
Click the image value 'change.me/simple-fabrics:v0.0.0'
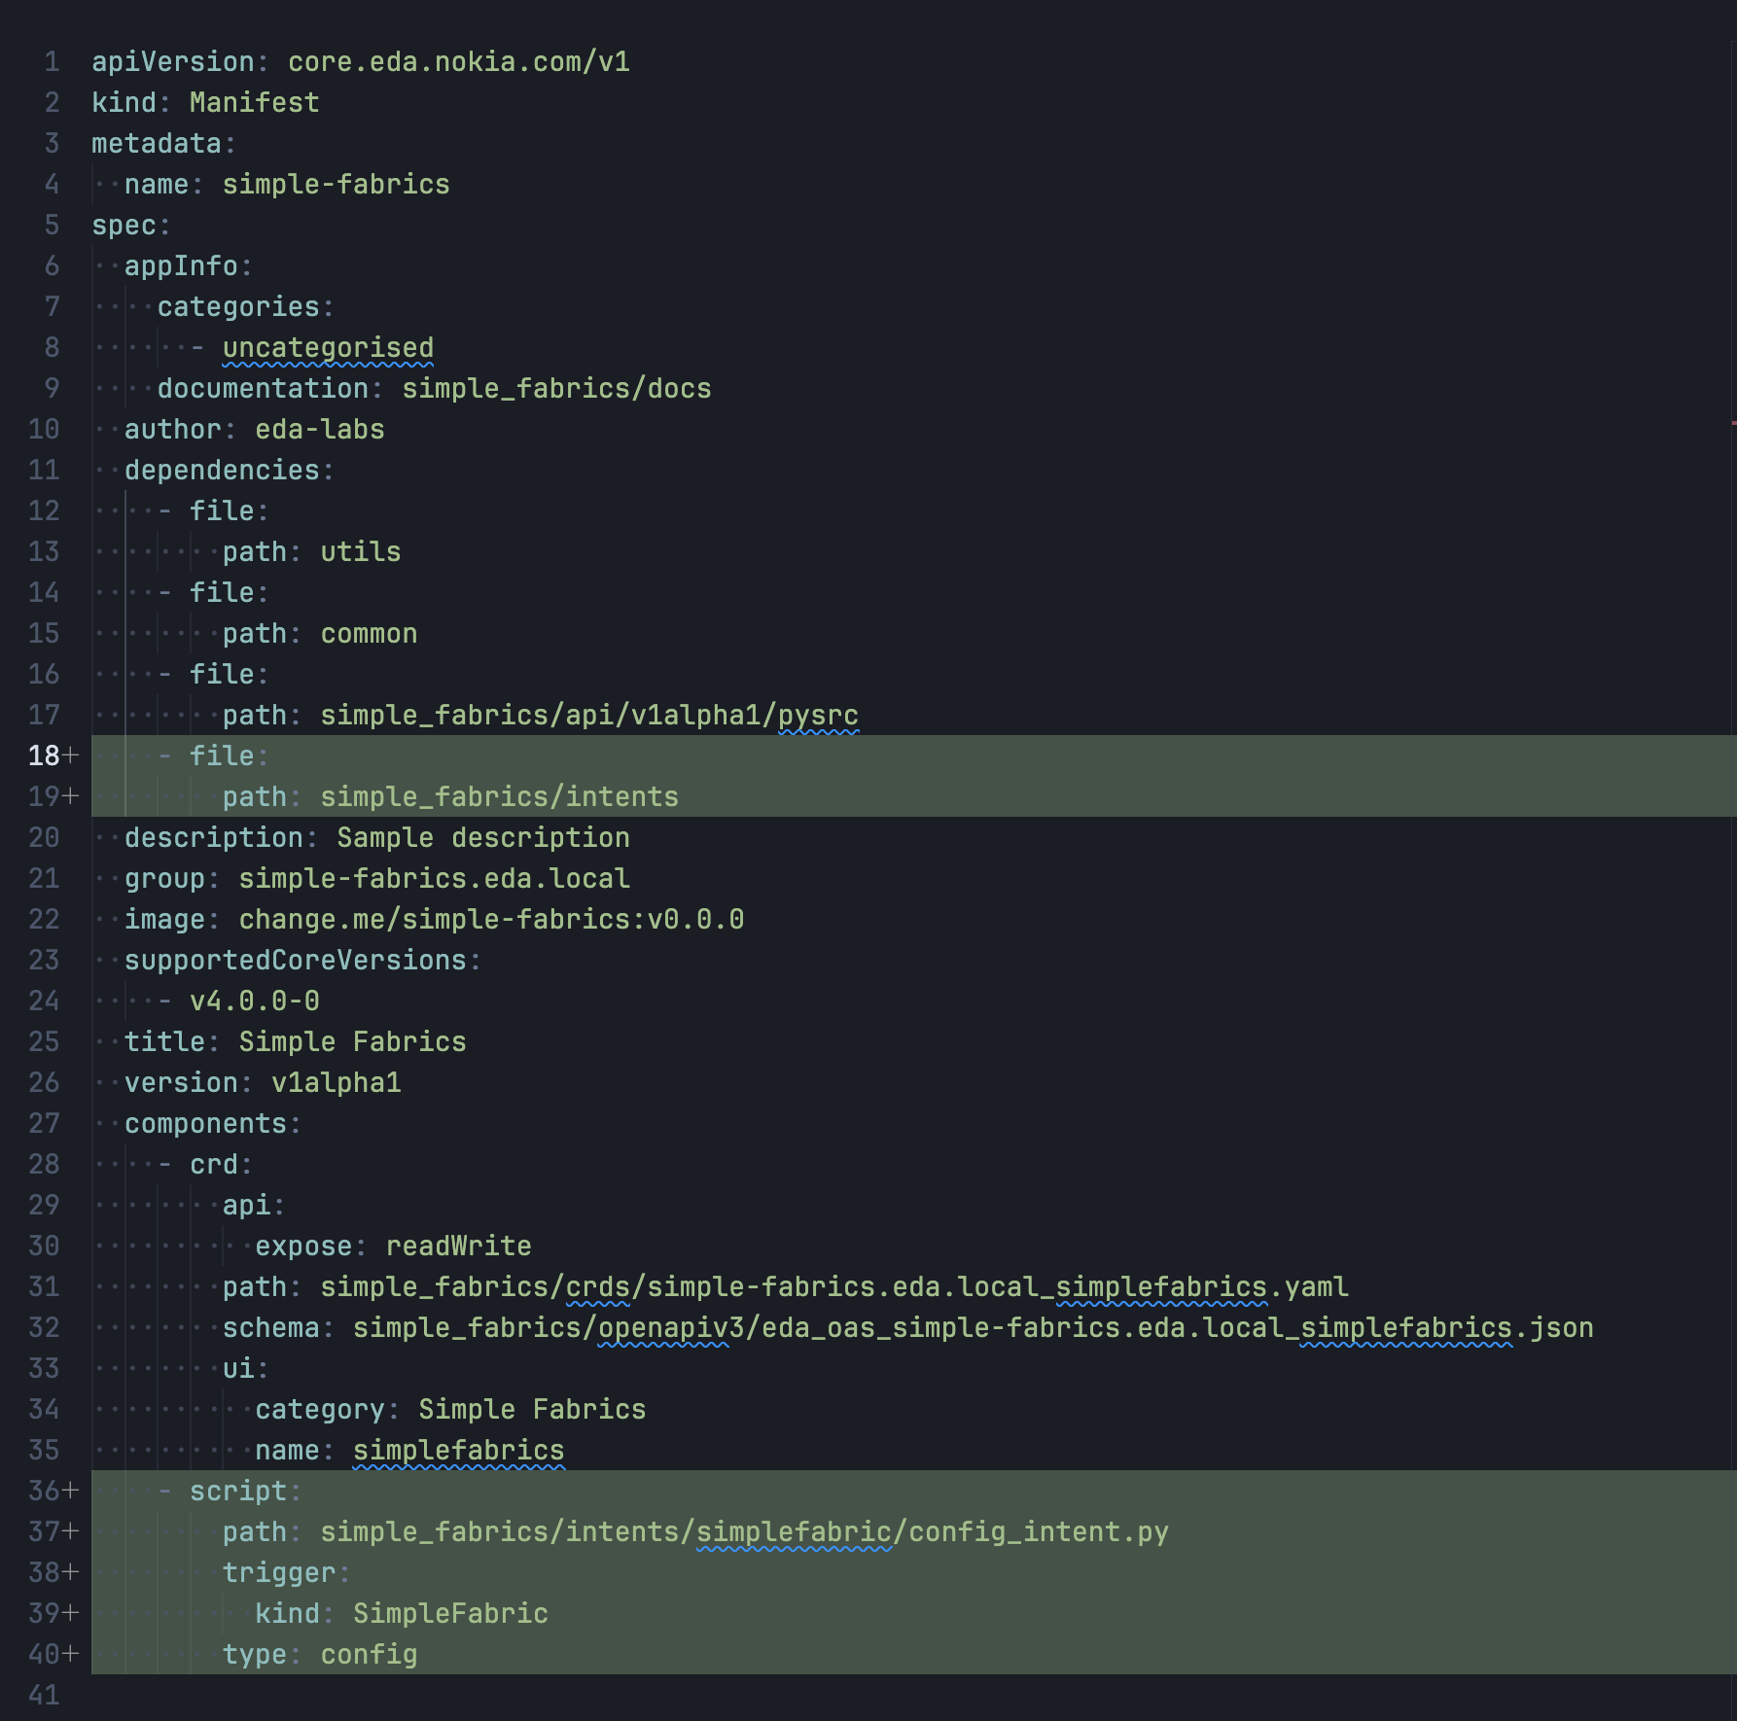pyautogui.click(x=491, y=919)
